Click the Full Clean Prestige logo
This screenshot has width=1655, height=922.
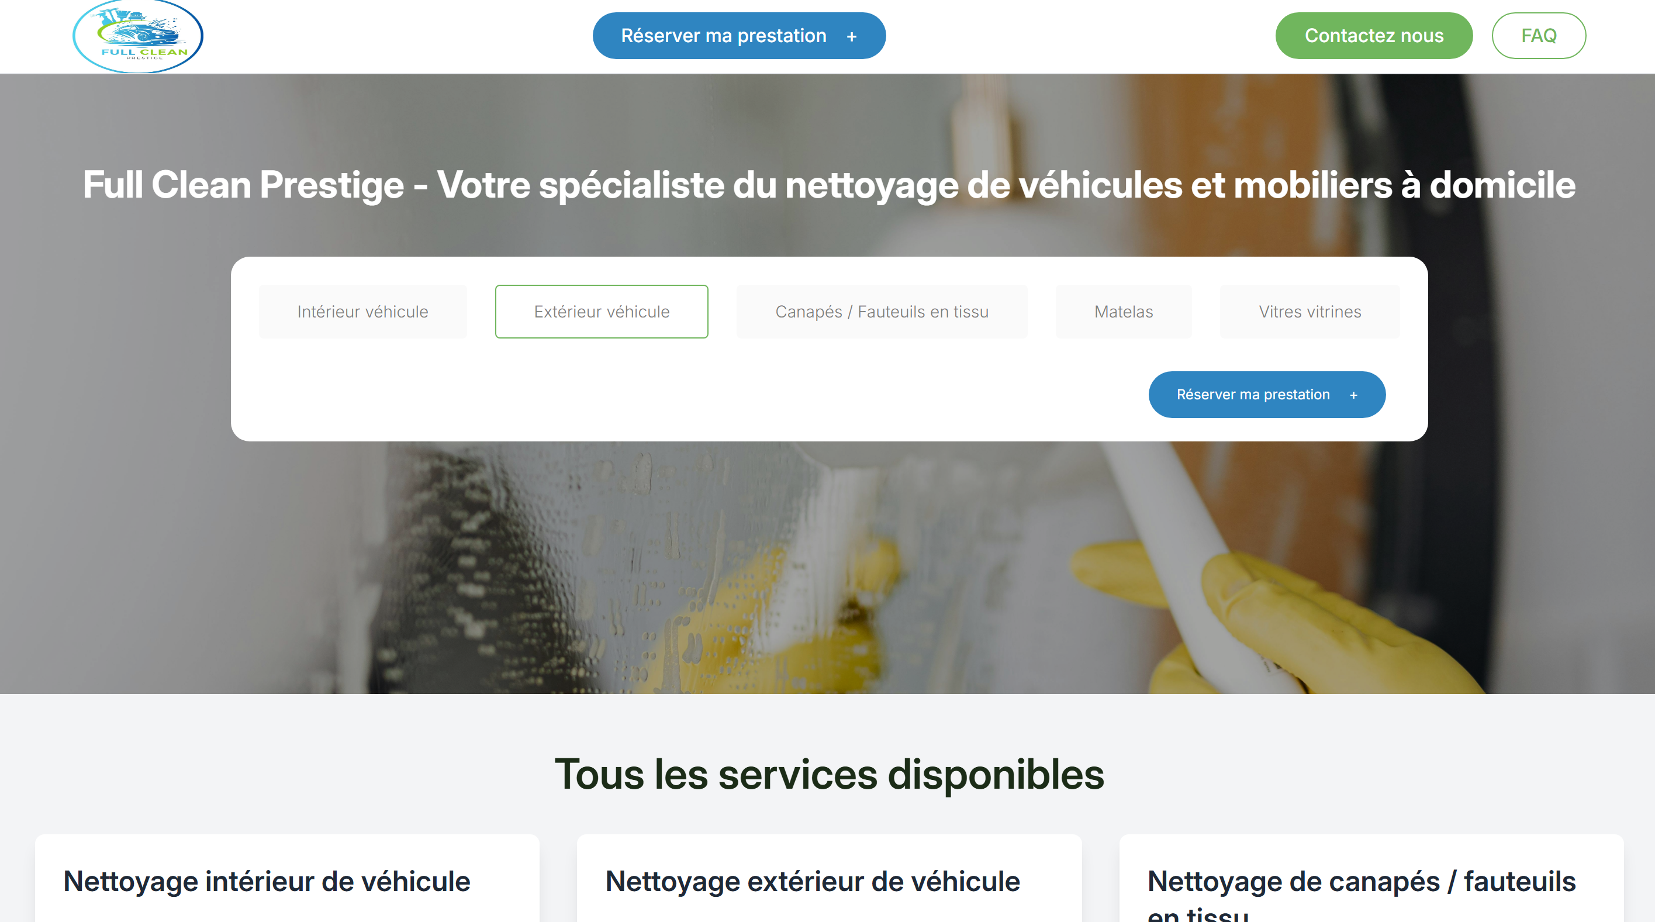pos(138,36)
